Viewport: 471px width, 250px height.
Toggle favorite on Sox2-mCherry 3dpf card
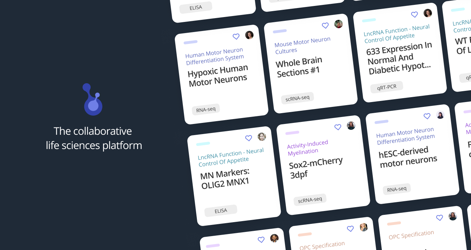click(338, 127)
